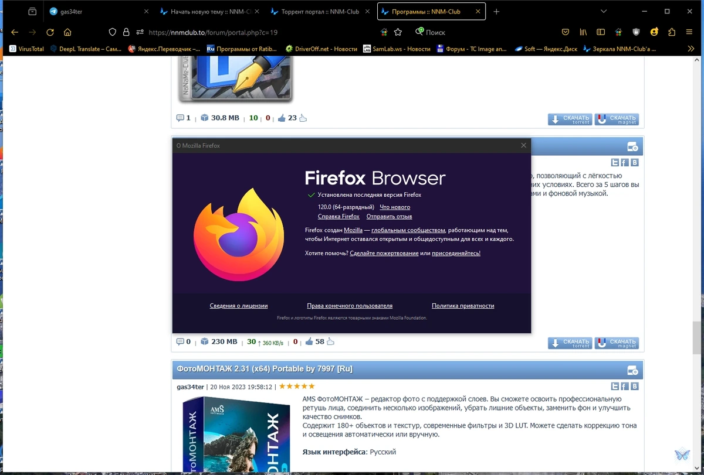Reload the current page

click(50, 32)
